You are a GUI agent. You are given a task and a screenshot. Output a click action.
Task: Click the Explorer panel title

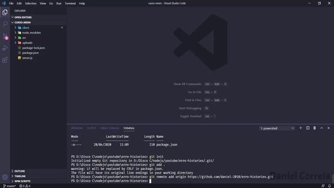[20, 10]
